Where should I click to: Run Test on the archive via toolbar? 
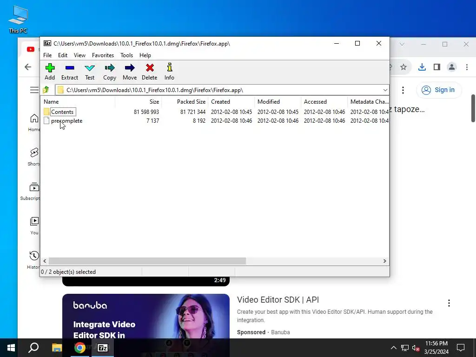point(90,72)
